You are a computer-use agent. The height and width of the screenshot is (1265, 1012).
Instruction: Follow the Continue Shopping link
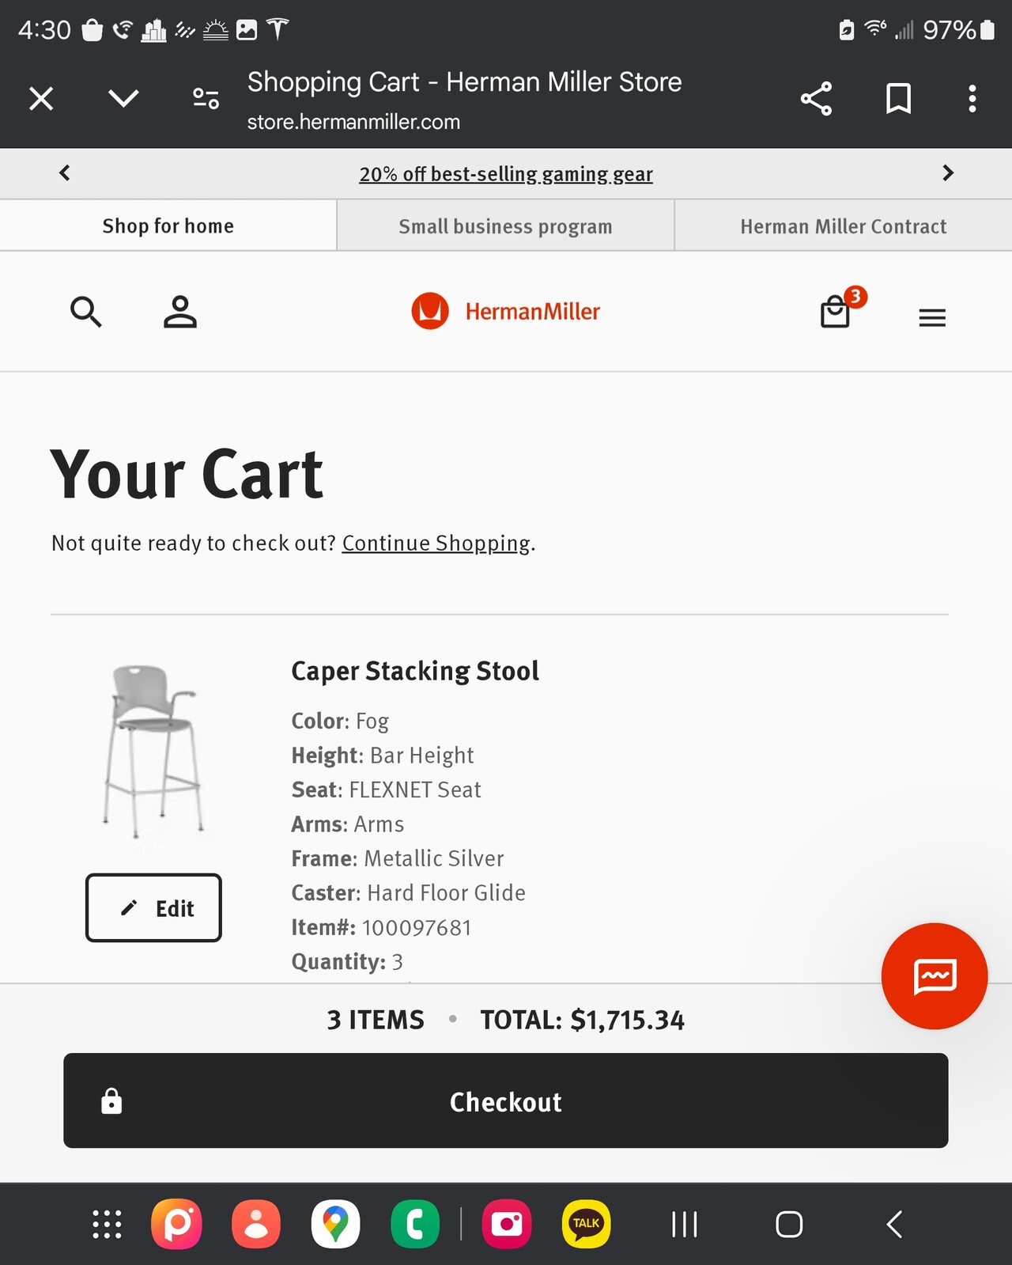coord(436,543)
